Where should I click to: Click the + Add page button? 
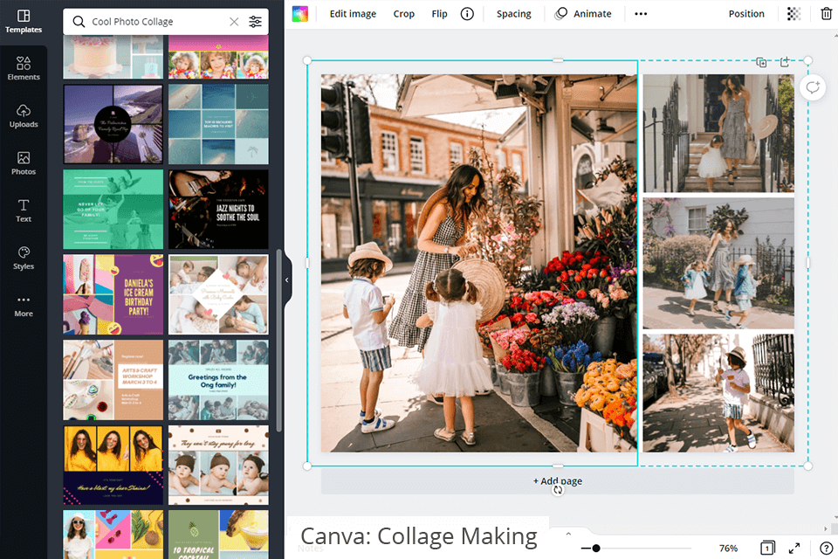click(558, 481)
